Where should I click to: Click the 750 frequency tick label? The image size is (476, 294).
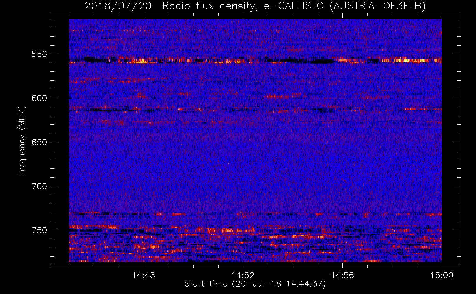click(x=39, y=230)
